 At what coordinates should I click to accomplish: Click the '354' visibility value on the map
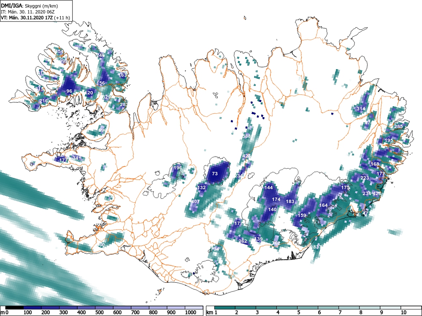pos(59,52)
